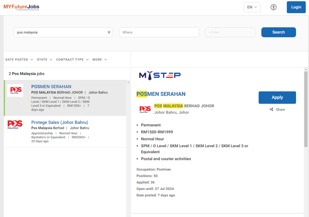Screen dimensions: 309x217
Task: Click the blue Search button
Action: point(278,32)
